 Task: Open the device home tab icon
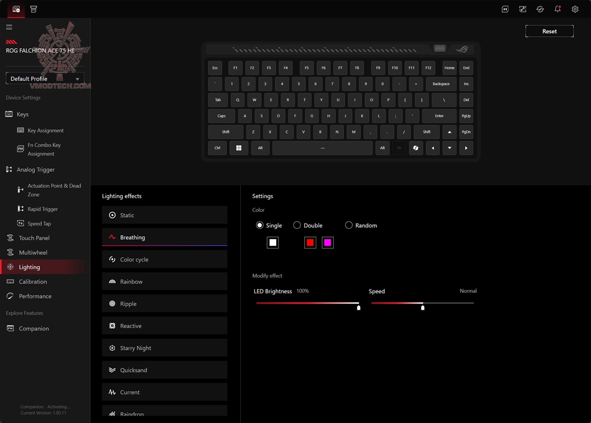[16, 9]
